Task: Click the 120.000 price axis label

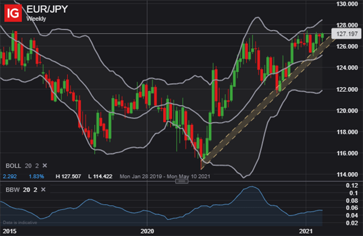Action: (x=347, y=110)
